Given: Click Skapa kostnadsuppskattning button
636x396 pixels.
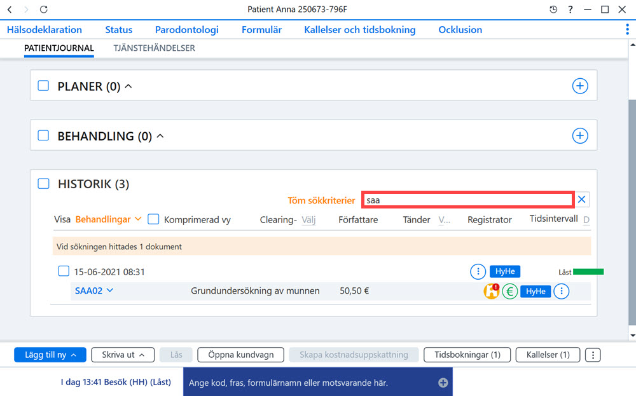Looking at the screenshot, I should 354,355.
